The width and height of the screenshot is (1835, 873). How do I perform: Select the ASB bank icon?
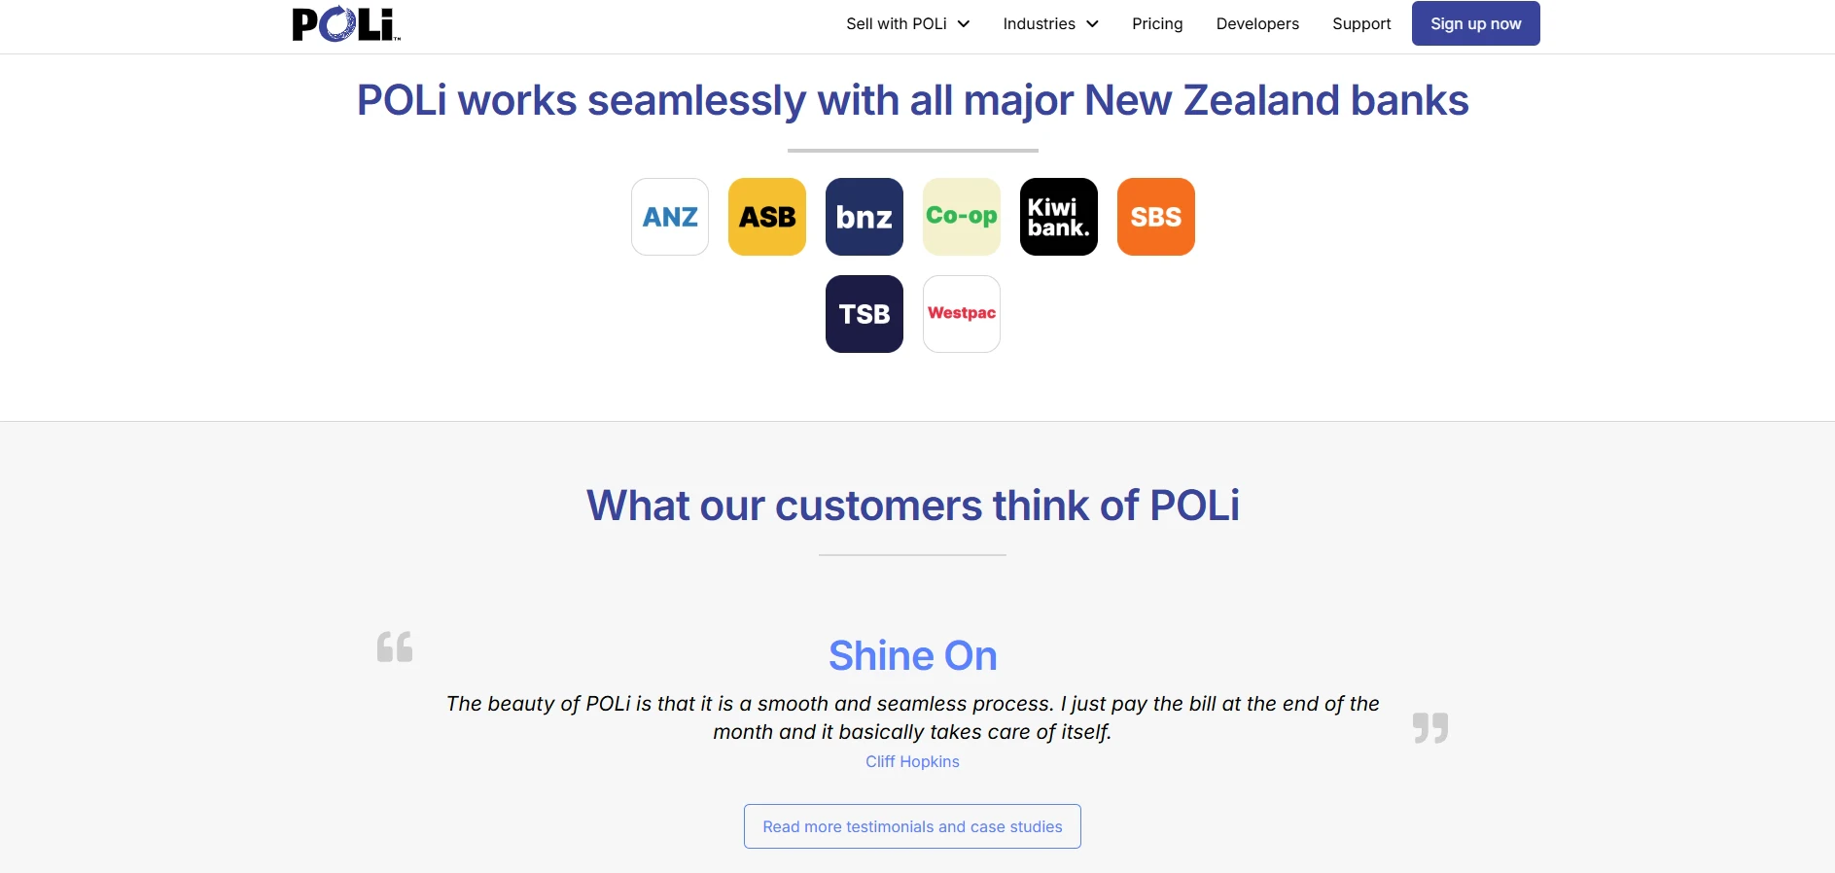[x=767, y=217]
